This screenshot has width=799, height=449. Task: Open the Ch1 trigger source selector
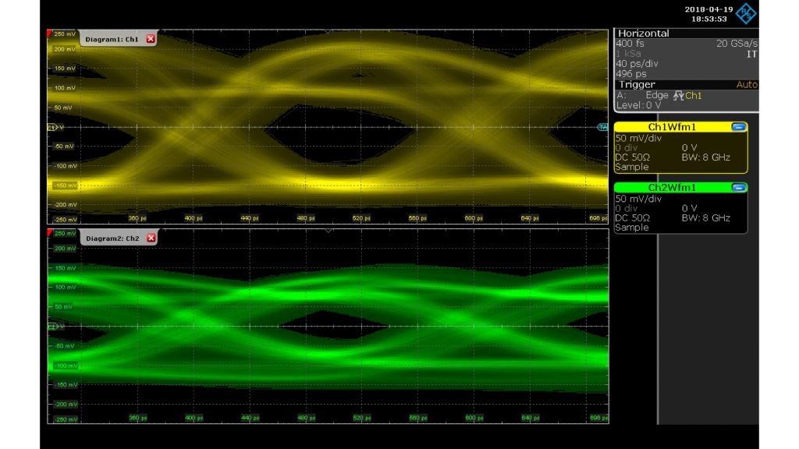[x=695, y=95]
